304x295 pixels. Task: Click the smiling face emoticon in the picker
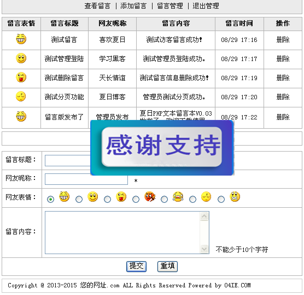tap(92, 197)
